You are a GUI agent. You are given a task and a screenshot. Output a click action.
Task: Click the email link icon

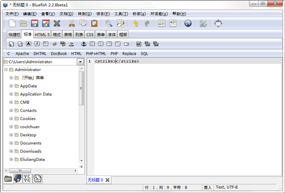126,44
